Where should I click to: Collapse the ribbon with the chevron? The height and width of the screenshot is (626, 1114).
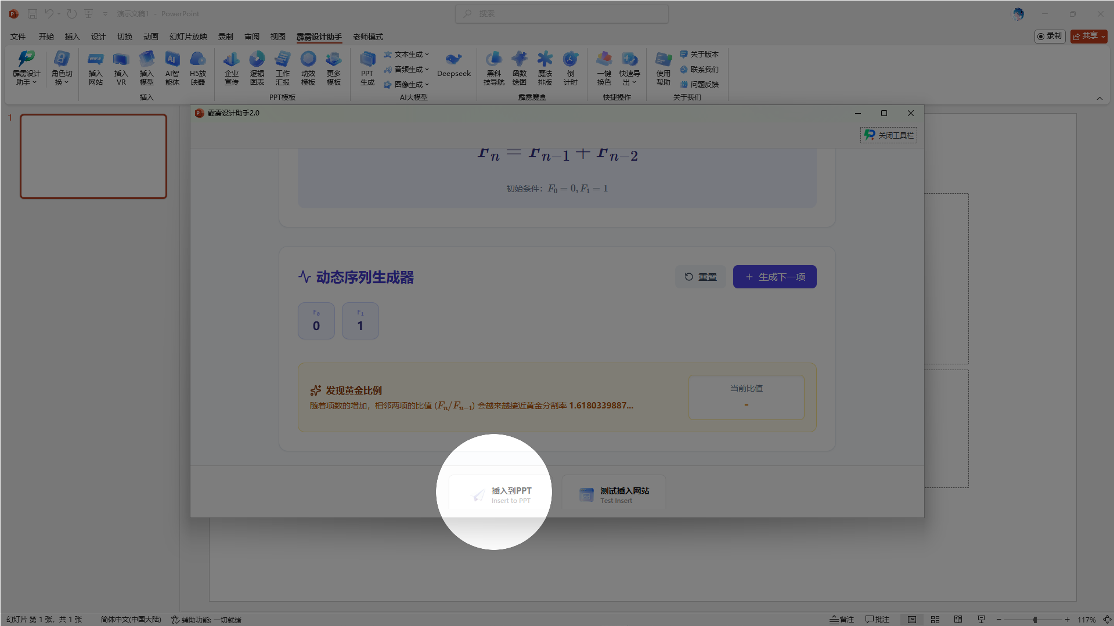click(x=1099, y=99)
